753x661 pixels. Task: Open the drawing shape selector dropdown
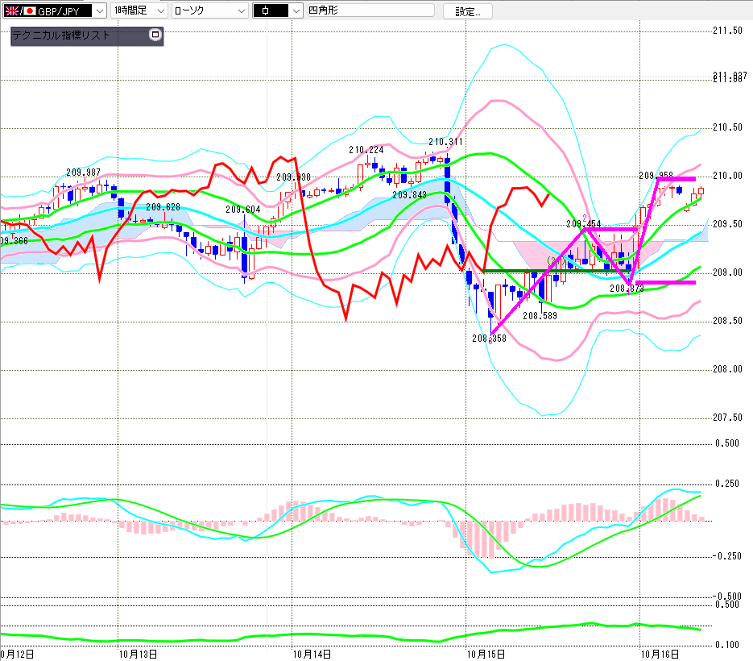[278, 10]
